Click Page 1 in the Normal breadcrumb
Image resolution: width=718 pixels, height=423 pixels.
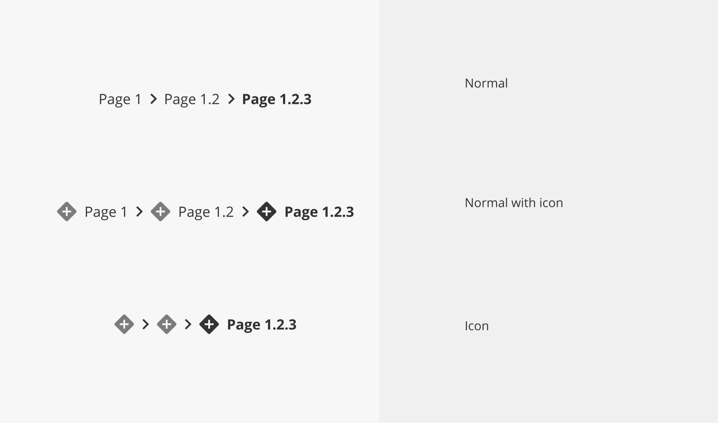tap(120, 99)
